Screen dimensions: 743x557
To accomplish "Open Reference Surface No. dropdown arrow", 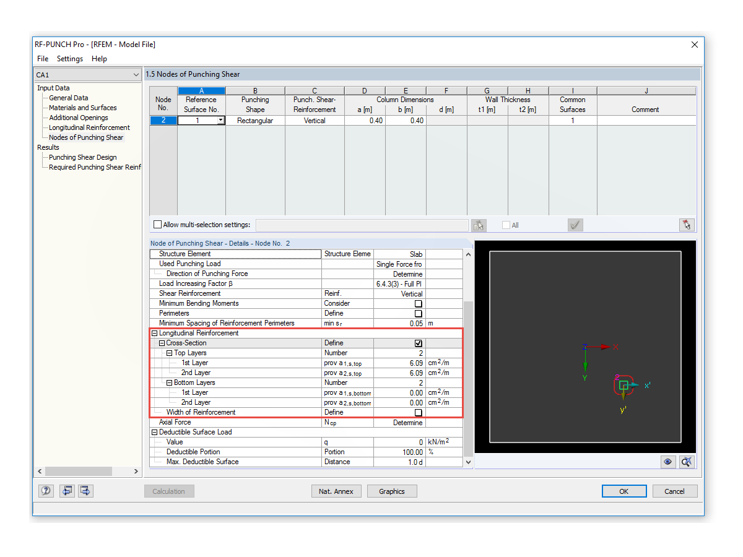I will tap(220, 121).
